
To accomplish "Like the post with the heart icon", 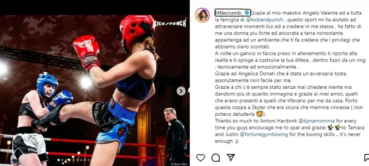I will [x=201, y=158].
